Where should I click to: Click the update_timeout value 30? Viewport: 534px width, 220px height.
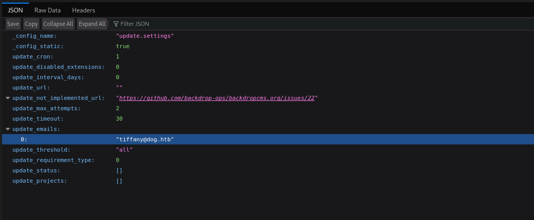coord(119,119)
